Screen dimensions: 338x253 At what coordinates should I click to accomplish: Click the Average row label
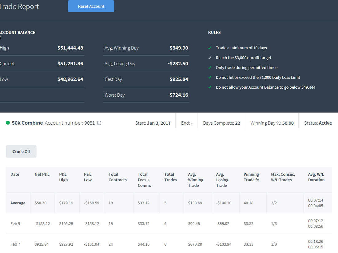[18, 203]
